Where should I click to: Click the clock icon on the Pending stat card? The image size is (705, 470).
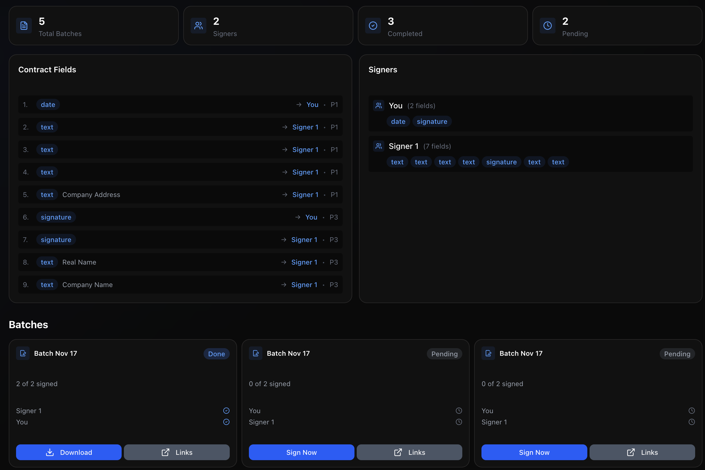click(x=547, y=26)
